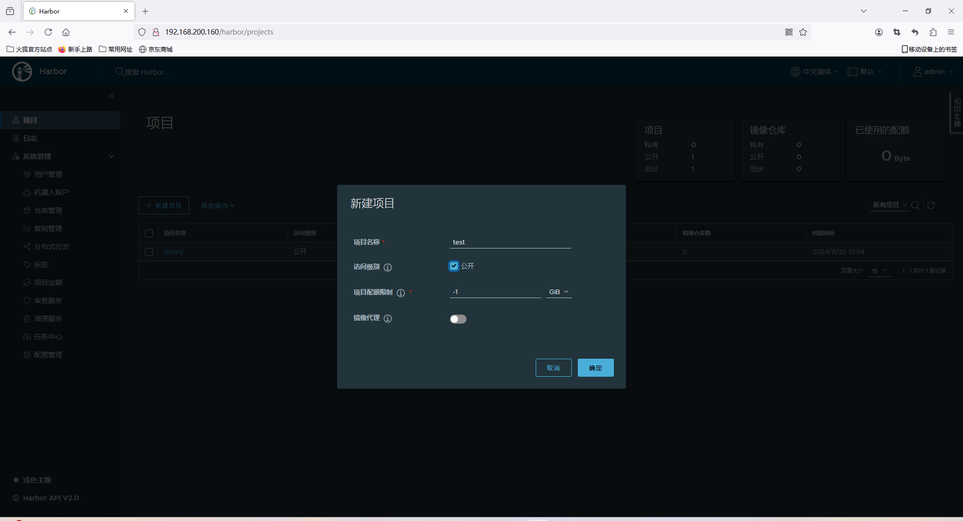Open the 其他操作 dropdown
The height and width of the screenshot is (521, 963).
(x=218, y=205)
